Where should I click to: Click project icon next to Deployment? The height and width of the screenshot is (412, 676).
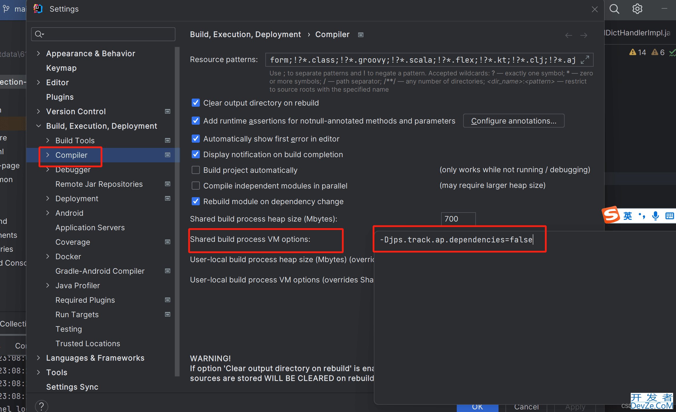(x=167, y=198)
